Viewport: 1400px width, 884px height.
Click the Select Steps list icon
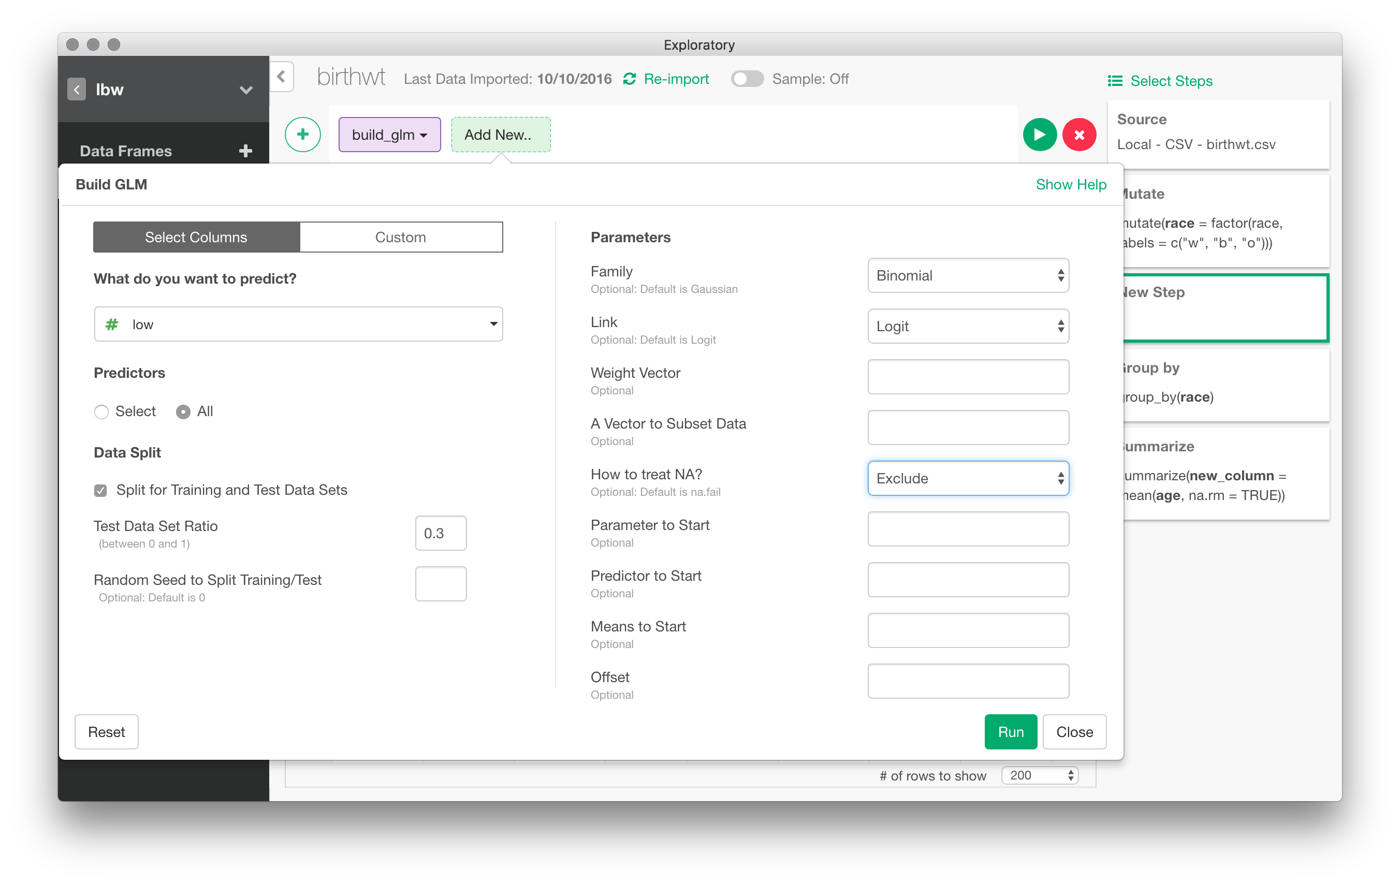[x=1115, y=81]
